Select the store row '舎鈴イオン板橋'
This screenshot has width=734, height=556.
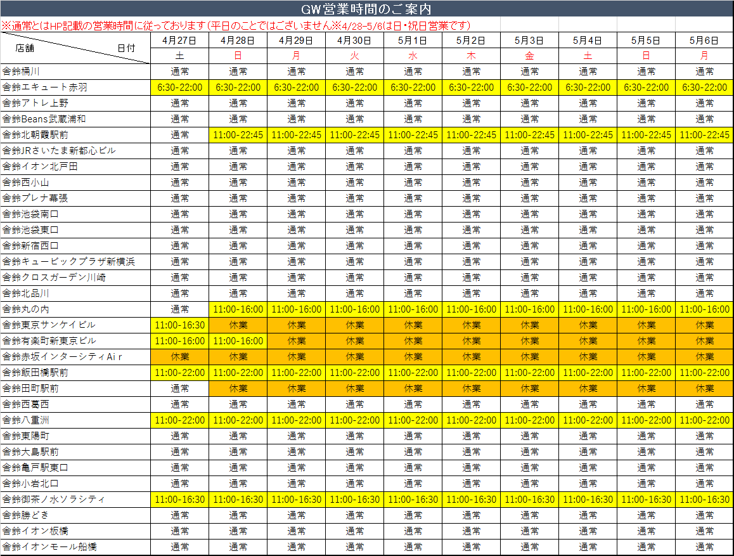(367, 531)
